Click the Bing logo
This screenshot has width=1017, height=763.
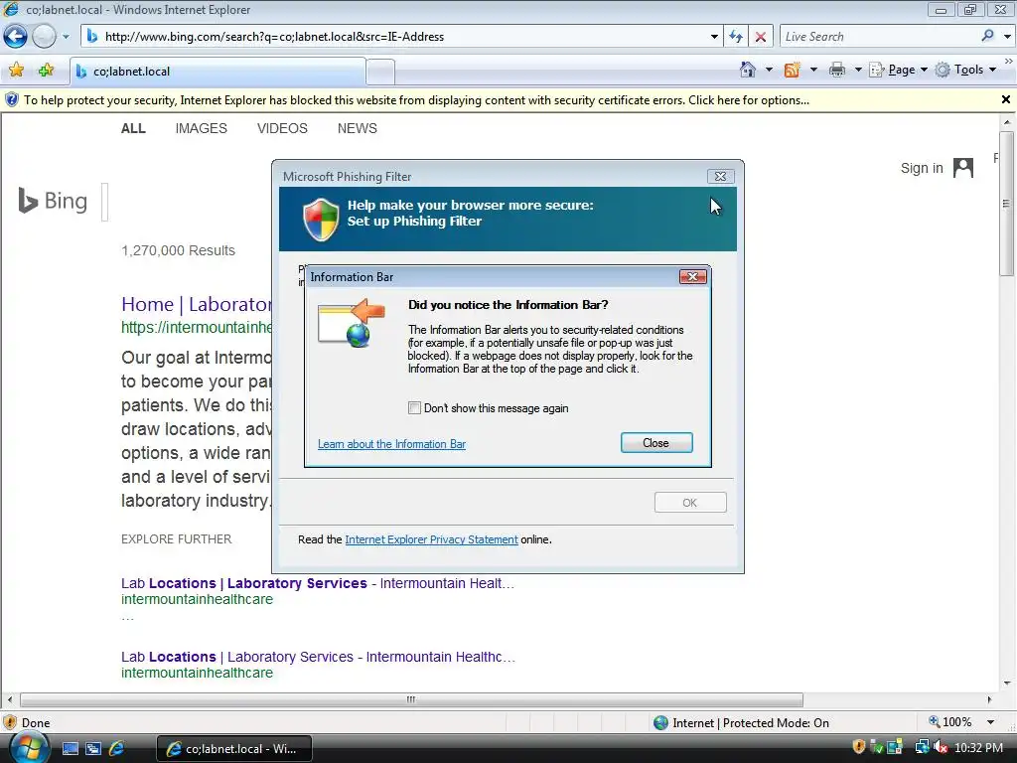click(x=53, y=201)
